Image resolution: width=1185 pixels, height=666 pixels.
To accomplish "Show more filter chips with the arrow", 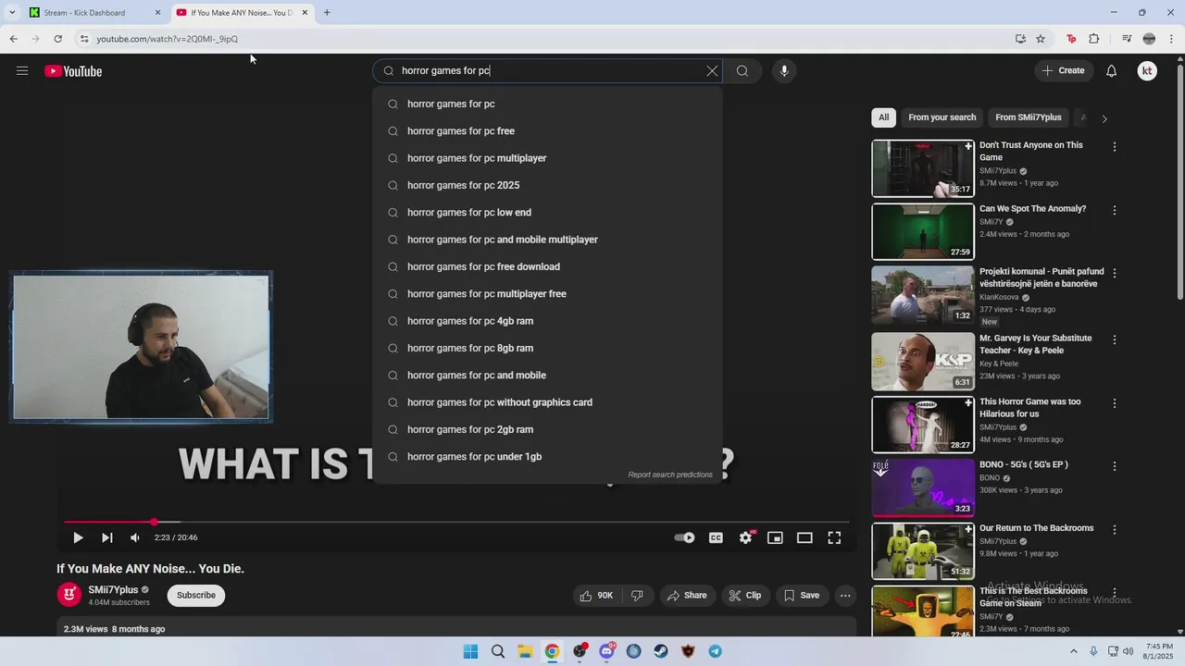I will (1104, 118).
